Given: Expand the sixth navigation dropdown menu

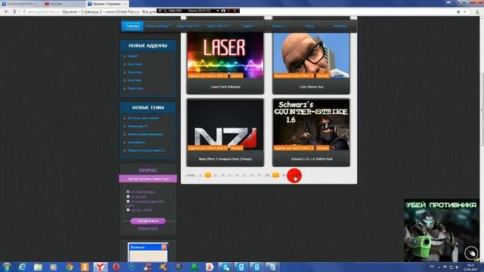Looking at the screenshot, I should pyautogui.click(x=279, y=26).
